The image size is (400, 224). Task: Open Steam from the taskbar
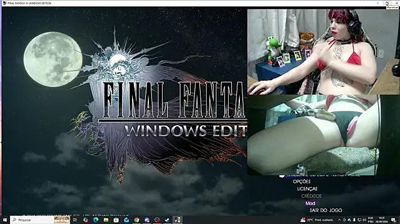coord(167,220)
